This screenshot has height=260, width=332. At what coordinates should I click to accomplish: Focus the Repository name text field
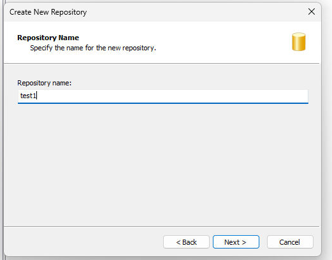163,96
